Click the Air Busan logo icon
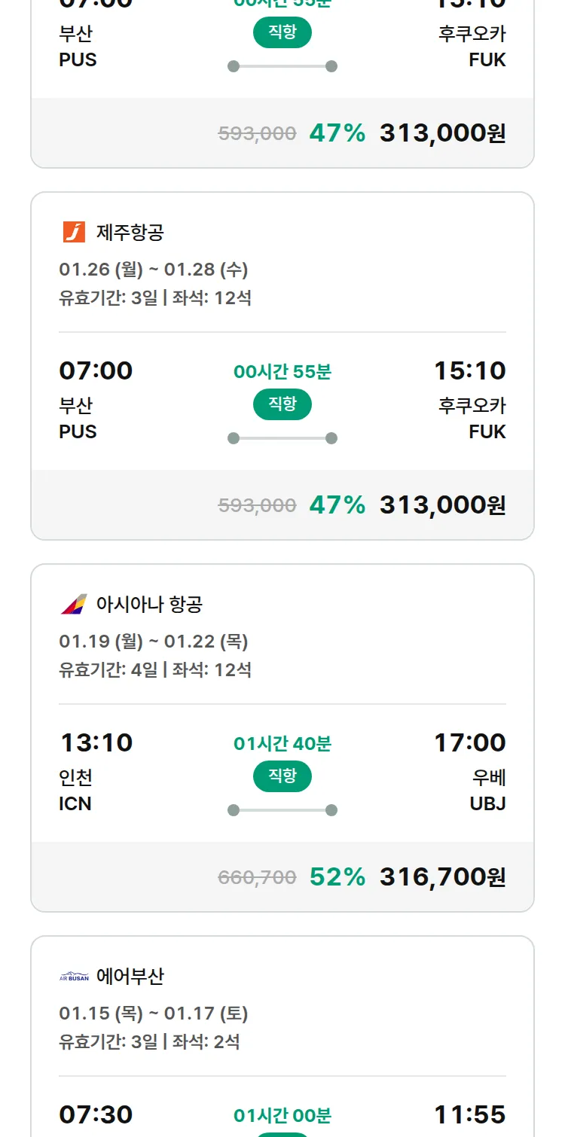This screenshot has height=1137, width=565. tap(74, 977)
